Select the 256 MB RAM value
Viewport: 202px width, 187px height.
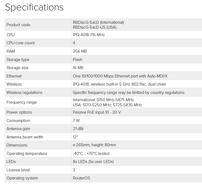coord(80,51)
